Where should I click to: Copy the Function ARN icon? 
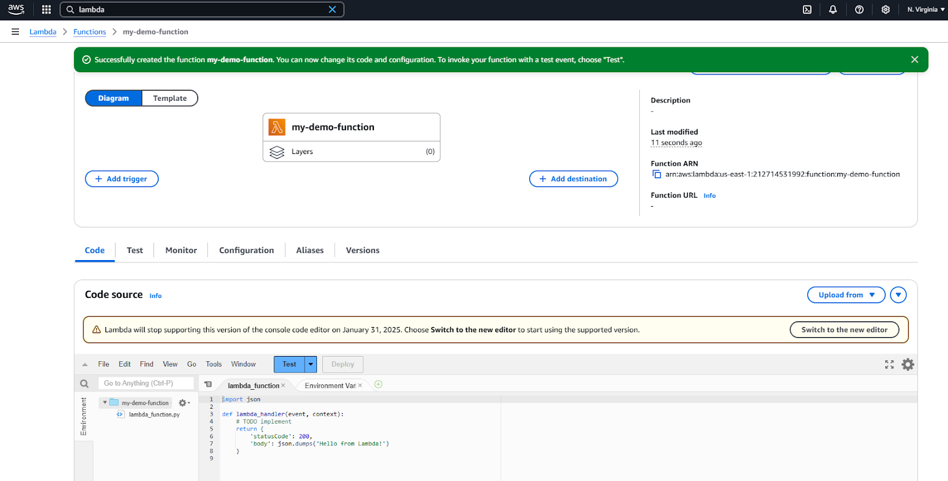click(656, 174)
